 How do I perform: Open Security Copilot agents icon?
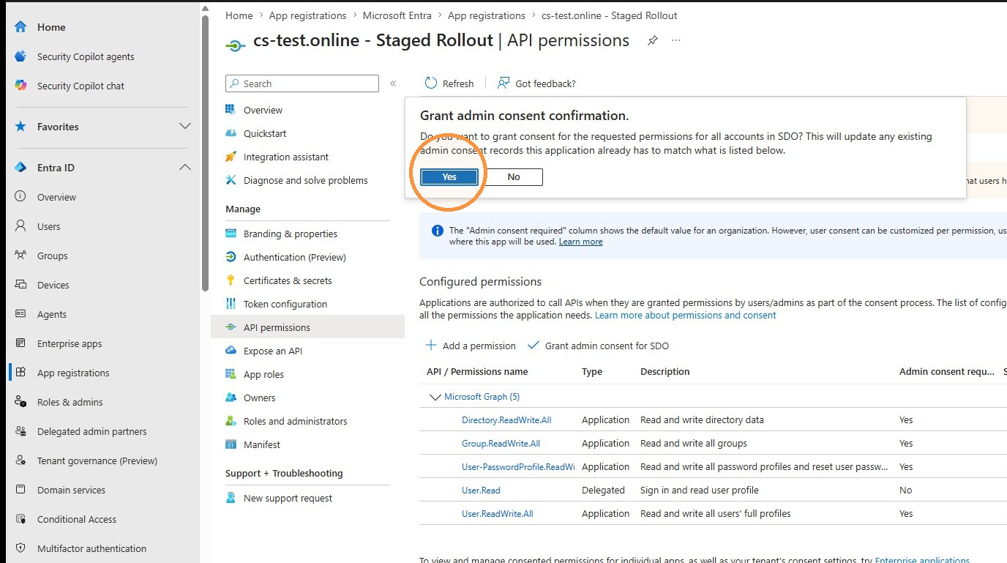(20, 56)
